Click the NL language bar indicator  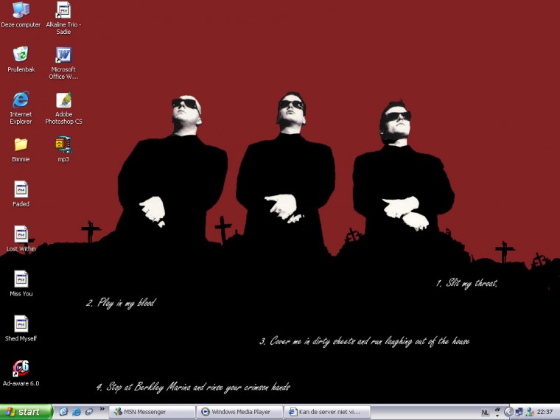tap(485, 413)
